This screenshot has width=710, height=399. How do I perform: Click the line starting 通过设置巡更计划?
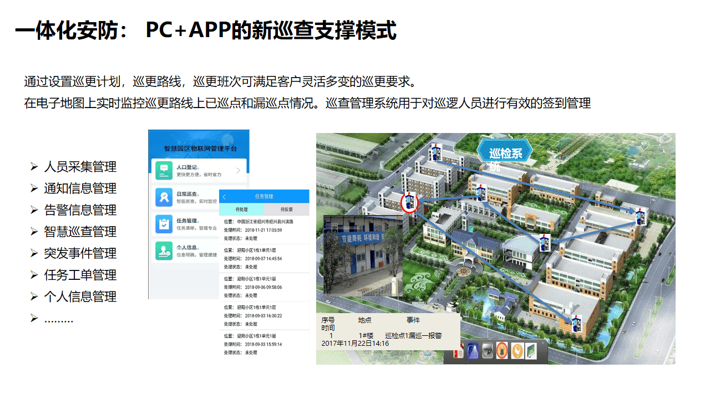220,82
